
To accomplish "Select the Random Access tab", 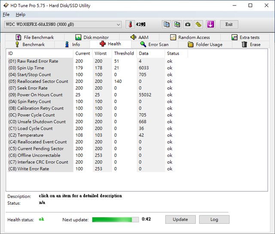I will (x=190, y=37).
